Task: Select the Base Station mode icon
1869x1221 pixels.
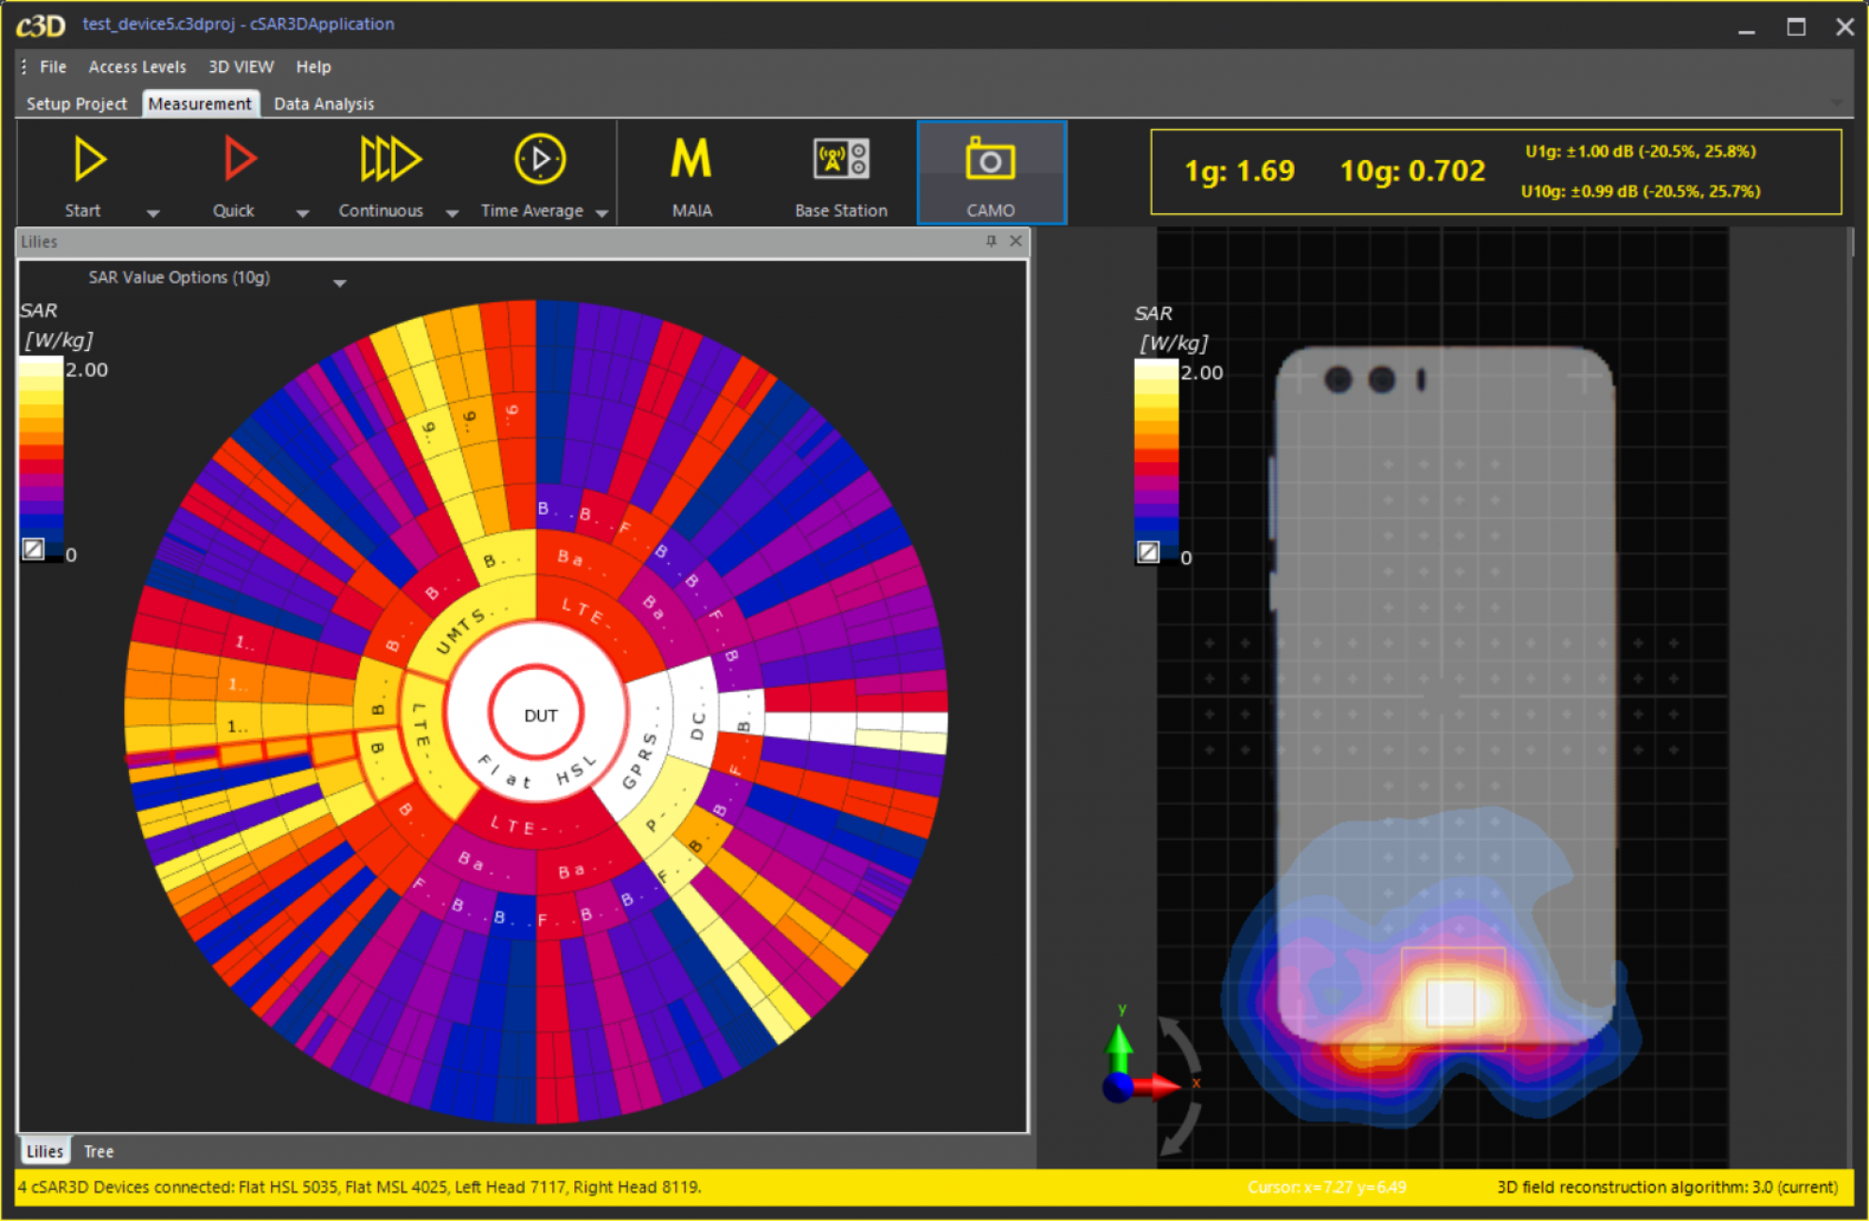Action: 839,159
